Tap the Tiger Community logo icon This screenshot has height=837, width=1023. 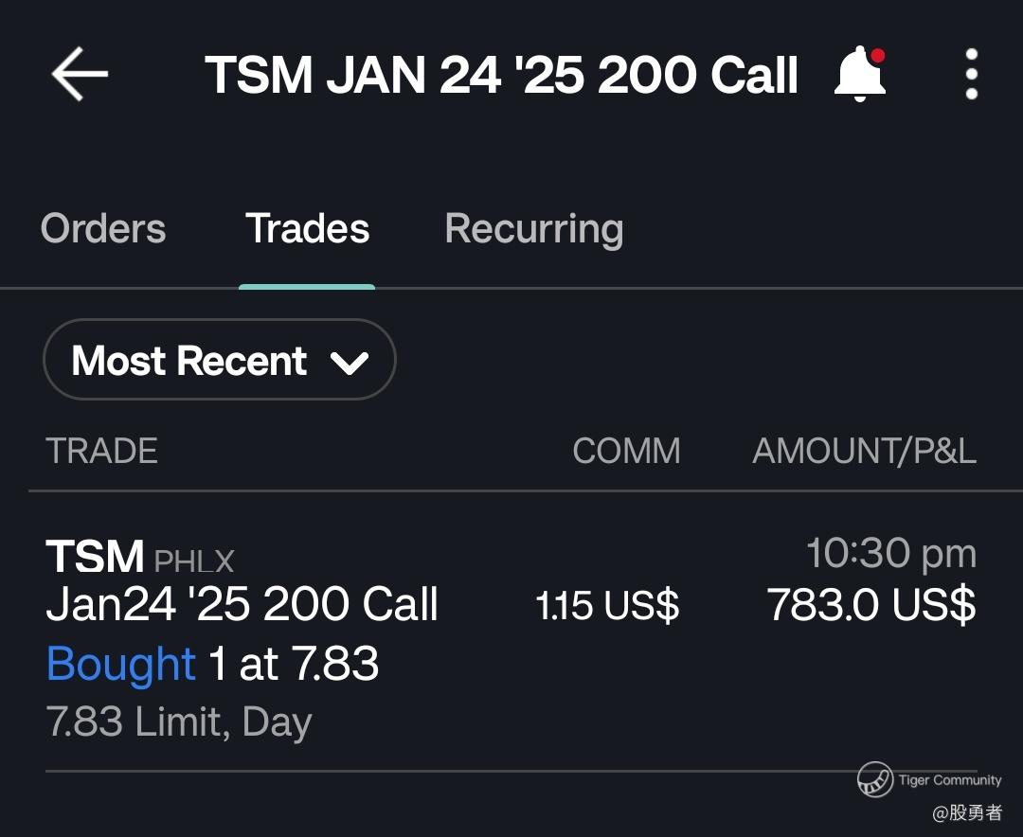(874, 779)
